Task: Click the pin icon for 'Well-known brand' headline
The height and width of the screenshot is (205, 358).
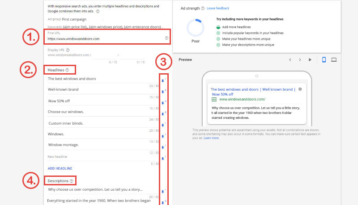Action: (162, 92)
